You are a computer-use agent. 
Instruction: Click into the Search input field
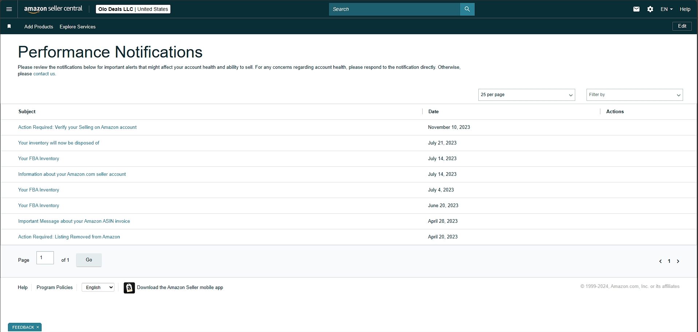pyautogui.click(x=394, y=9)
